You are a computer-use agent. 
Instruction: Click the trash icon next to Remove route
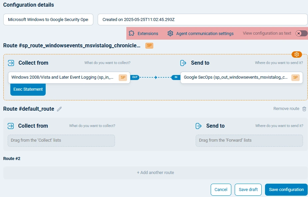click(304, 109)
